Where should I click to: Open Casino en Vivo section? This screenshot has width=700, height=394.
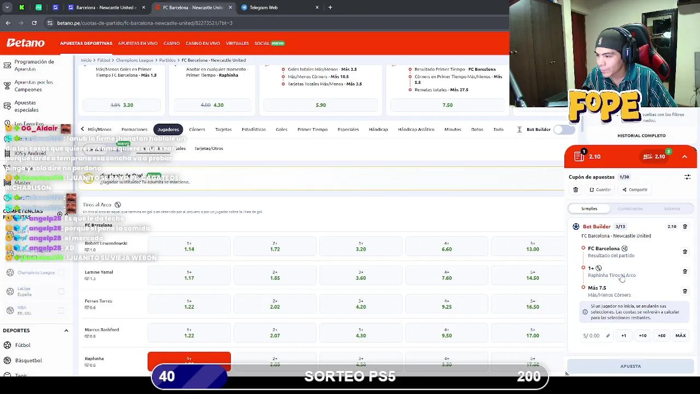(202, 43)
